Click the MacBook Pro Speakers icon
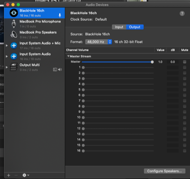Viewport: 190px width, 179px height. pyautogui.click(x=14, y=34)
